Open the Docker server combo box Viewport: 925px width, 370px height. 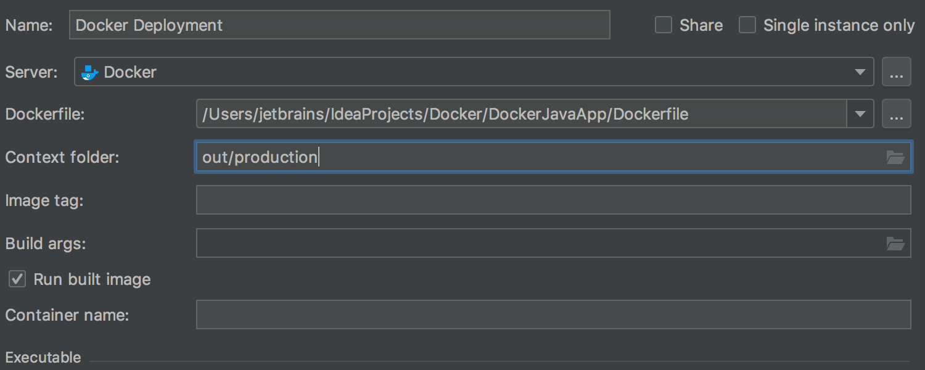474,72
